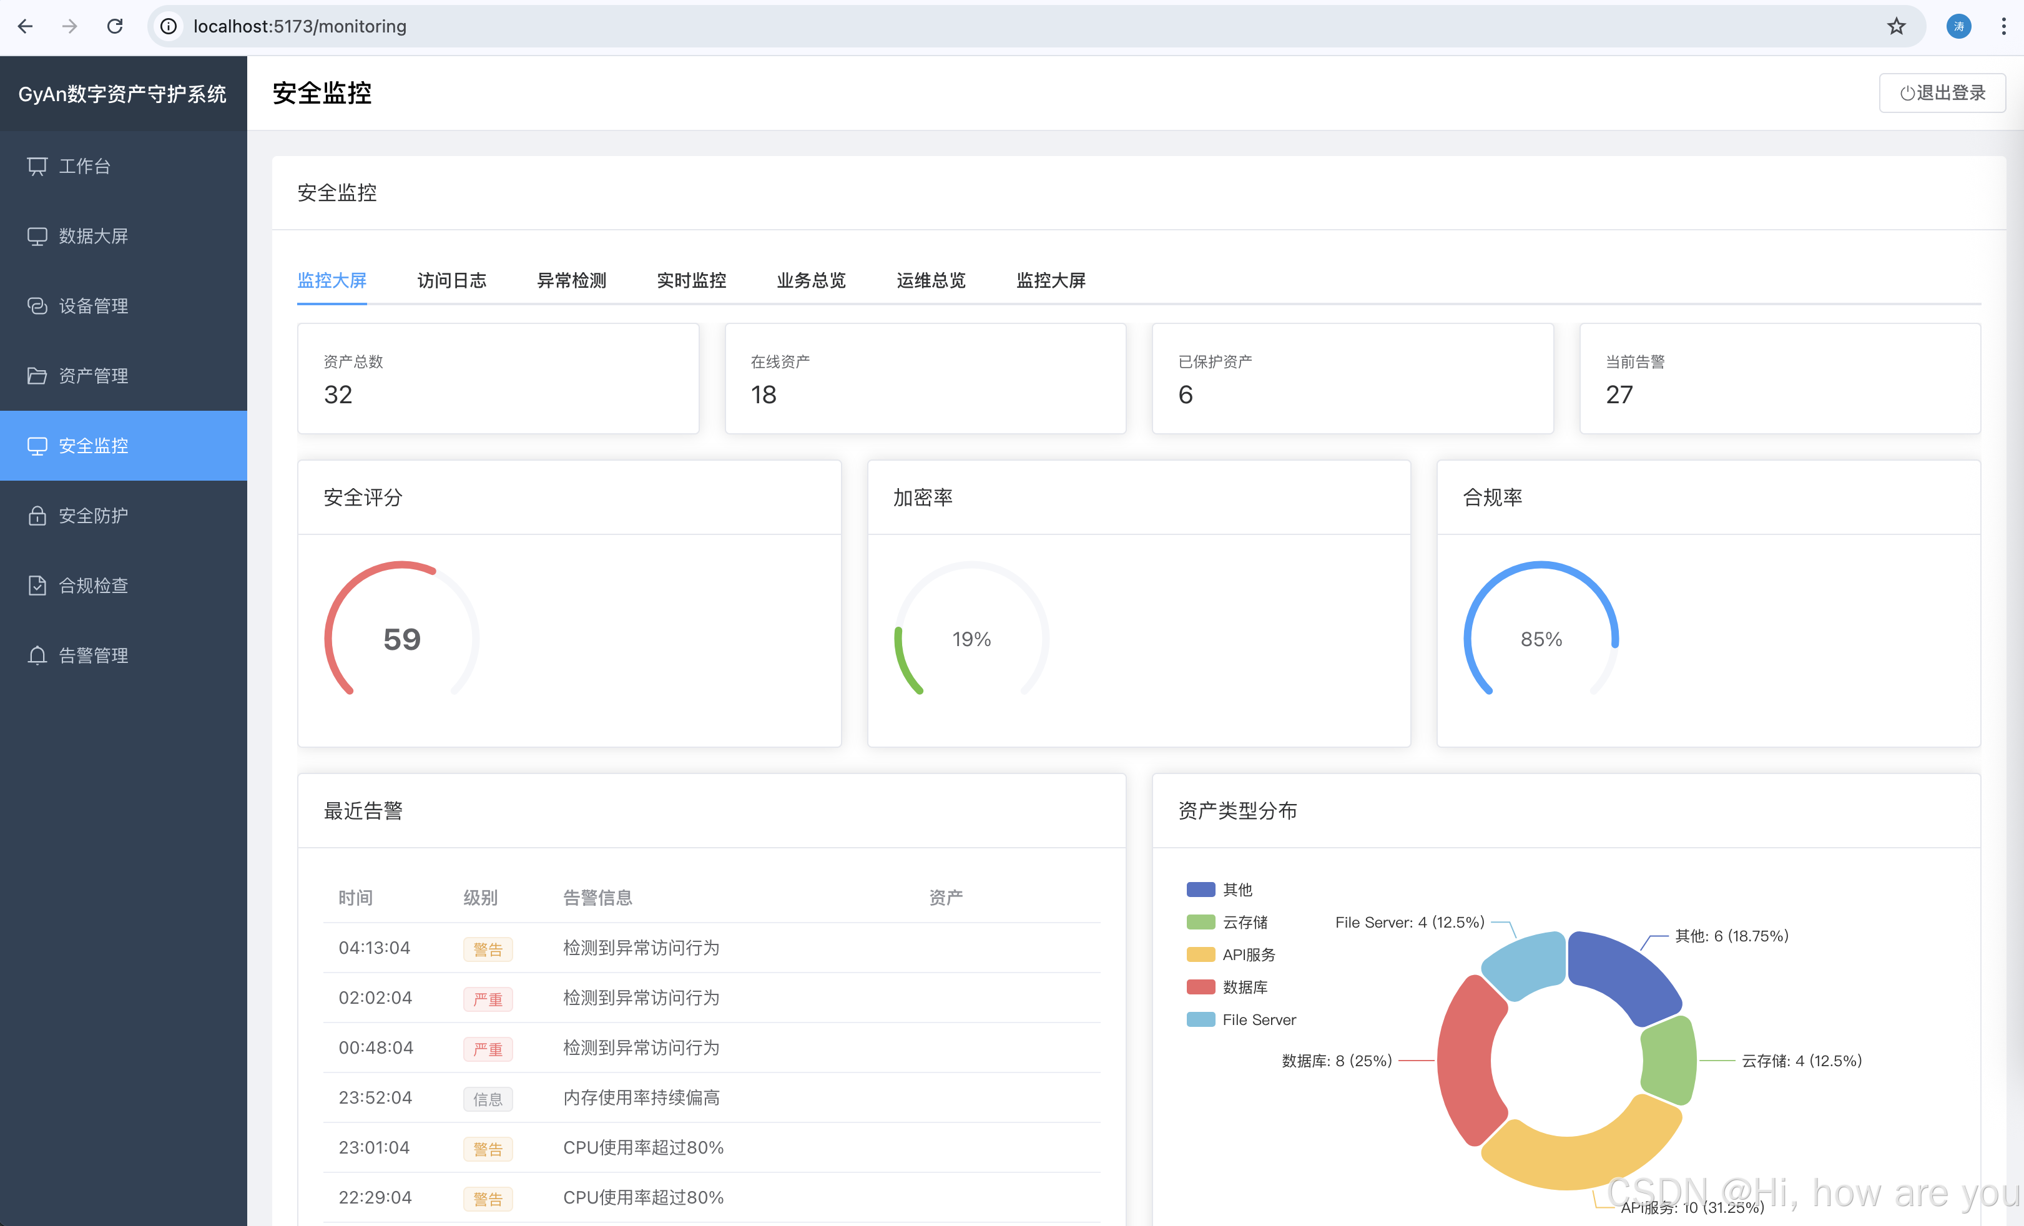The height and width of the screenshot is (1226, 2024).
Task: Click the 合规检查 document icon
Action: [37, 586]
